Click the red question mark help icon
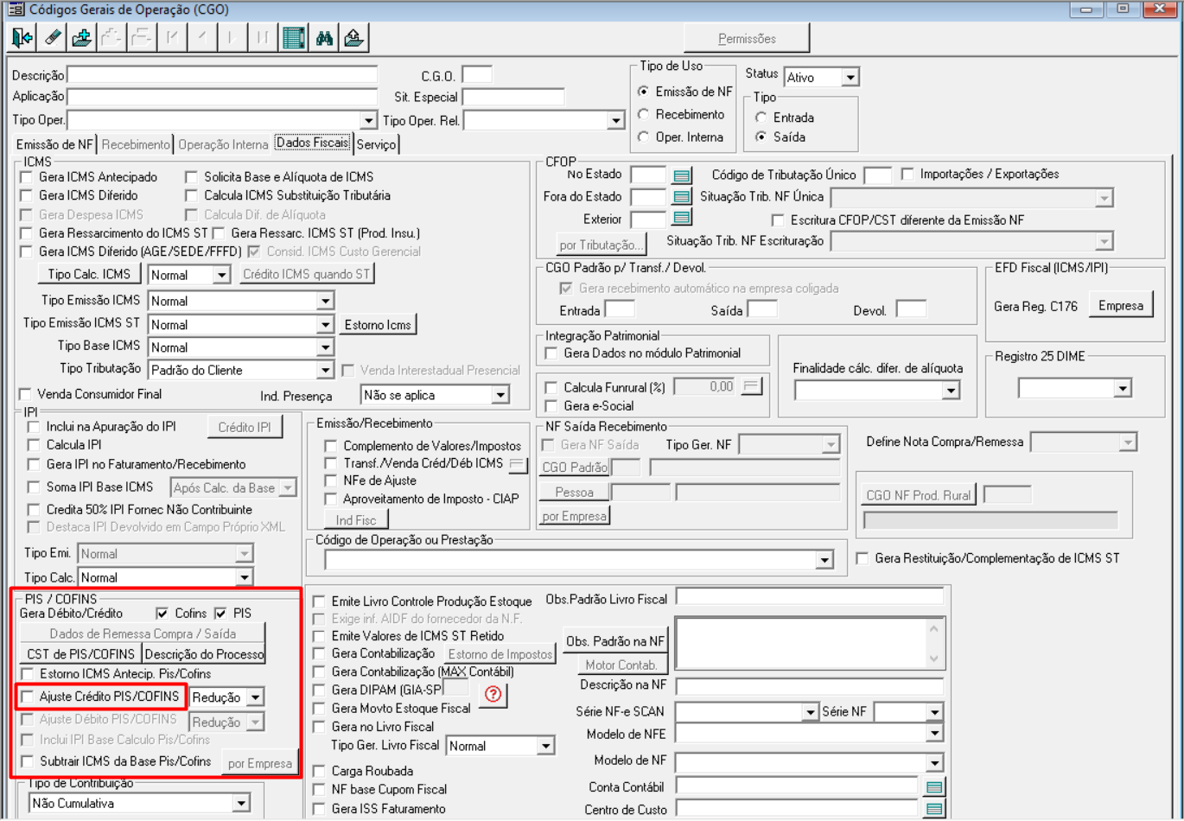Image resolution: width=1184 pixels, height=821 pixels. [x=493, y=694]
